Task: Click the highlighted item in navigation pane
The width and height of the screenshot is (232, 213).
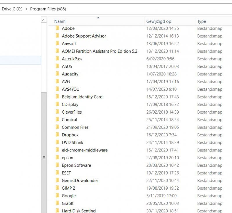Action: point(20,60)
